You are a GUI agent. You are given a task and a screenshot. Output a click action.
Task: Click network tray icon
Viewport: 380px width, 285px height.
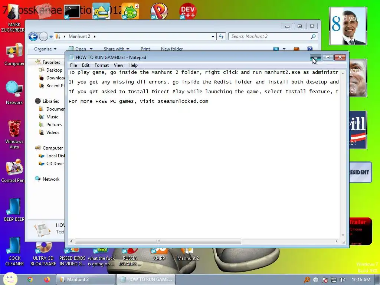(x=334, y=280)
